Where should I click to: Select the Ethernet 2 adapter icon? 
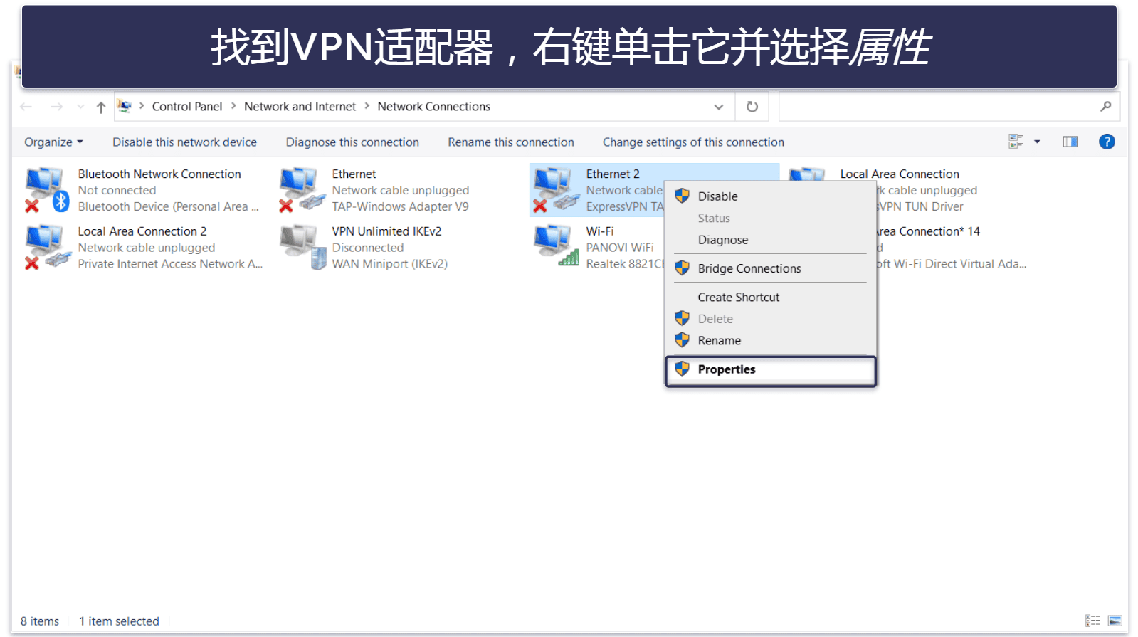pos(555,190)
